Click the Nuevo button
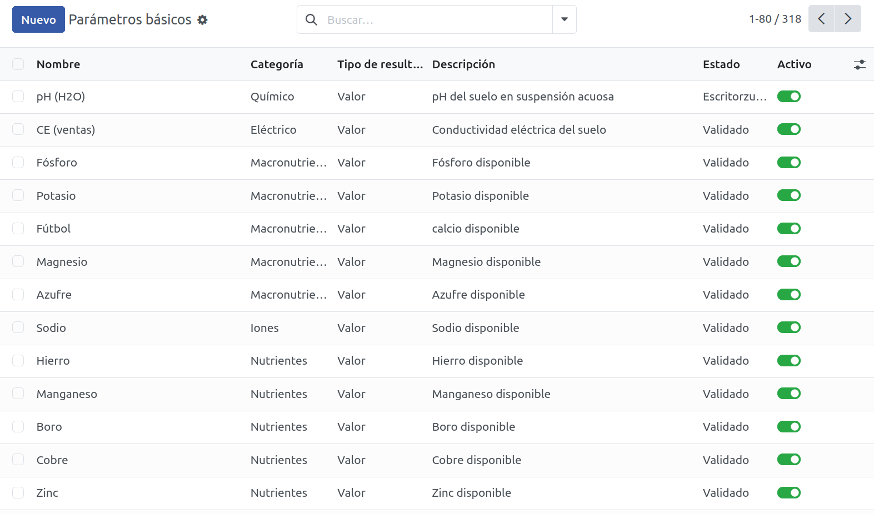The width and height of the screenshot is (874, 514). coord(38,19)
